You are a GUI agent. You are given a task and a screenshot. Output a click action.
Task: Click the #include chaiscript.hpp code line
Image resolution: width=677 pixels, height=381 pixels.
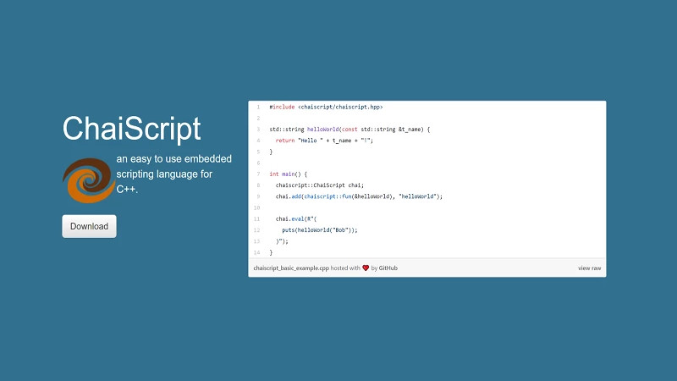pos(327,108)
